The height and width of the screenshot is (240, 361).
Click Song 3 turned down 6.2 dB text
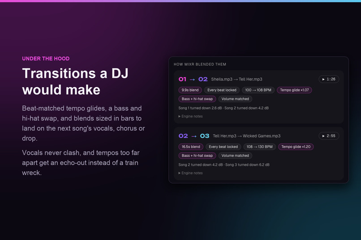tap(247, 164)
